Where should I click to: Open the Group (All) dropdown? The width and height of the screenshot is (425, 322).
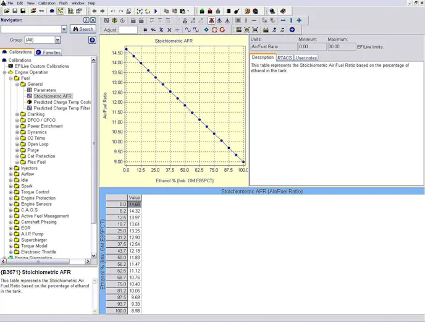[x=57, y=40]
